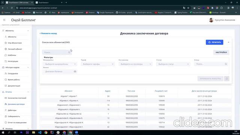Select Динамика договора in the sidebar
This screenshot has width=240, height=135.
pos(16,104)
